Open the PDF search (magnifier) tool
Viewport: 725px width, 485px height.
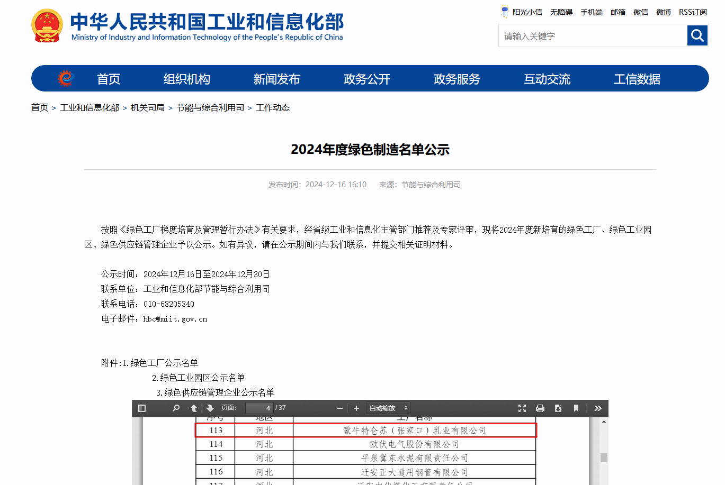[176, 408]
